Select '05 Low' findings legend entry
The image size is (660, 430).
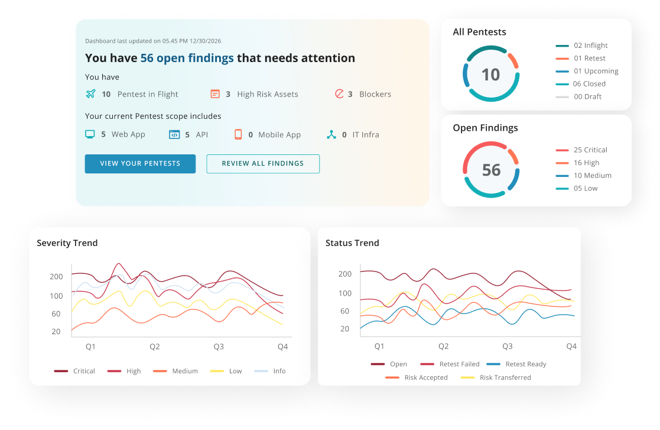click(577, 188)
